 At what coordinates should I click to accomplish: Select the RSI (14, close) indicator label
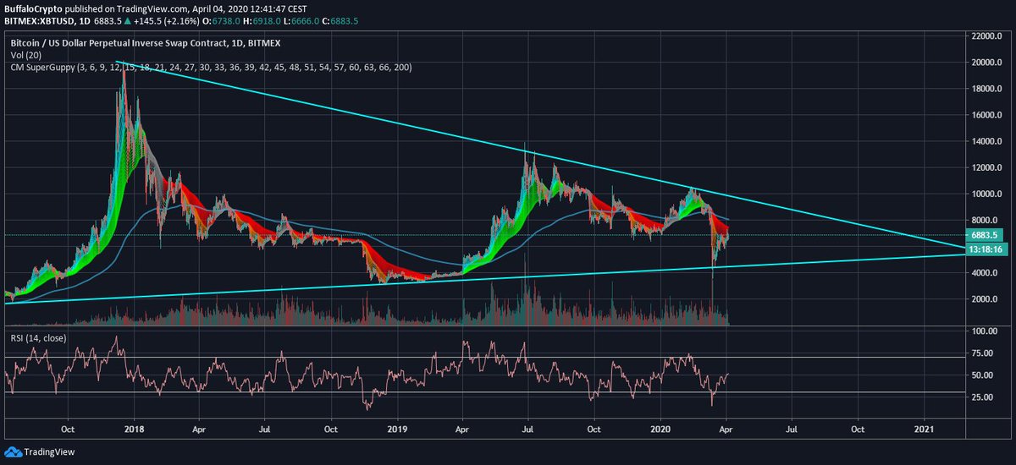(x=38, y=338)
